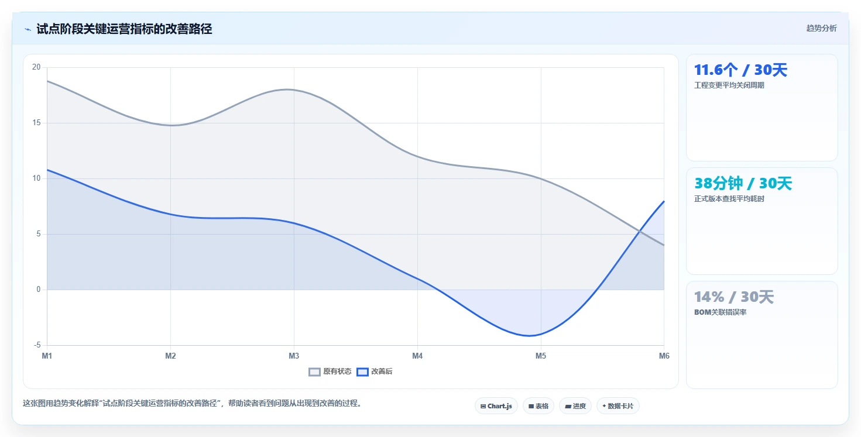Click the gray line's peak at M3

[x=288, y=90]
